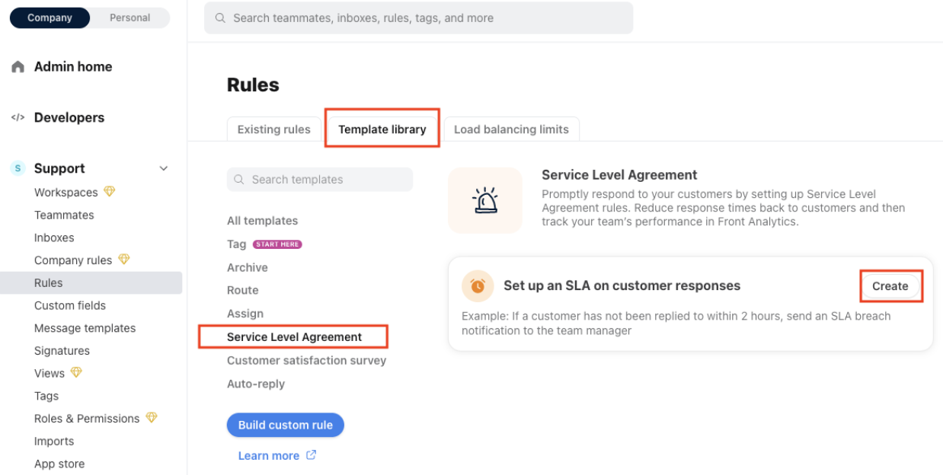
Task: Switch to the Personal toggle option
Action: (x=129, y=18)
